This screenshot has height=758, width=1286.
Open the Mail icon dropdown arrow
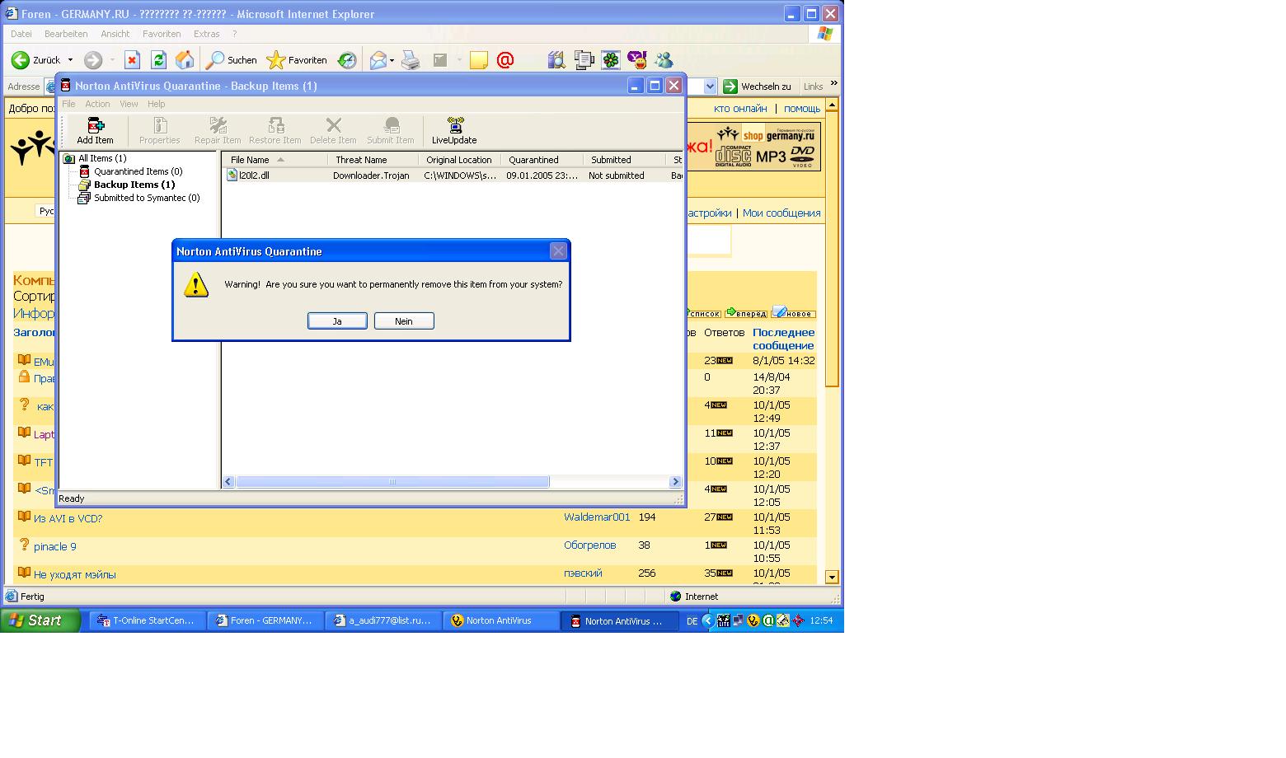point(392,60)
